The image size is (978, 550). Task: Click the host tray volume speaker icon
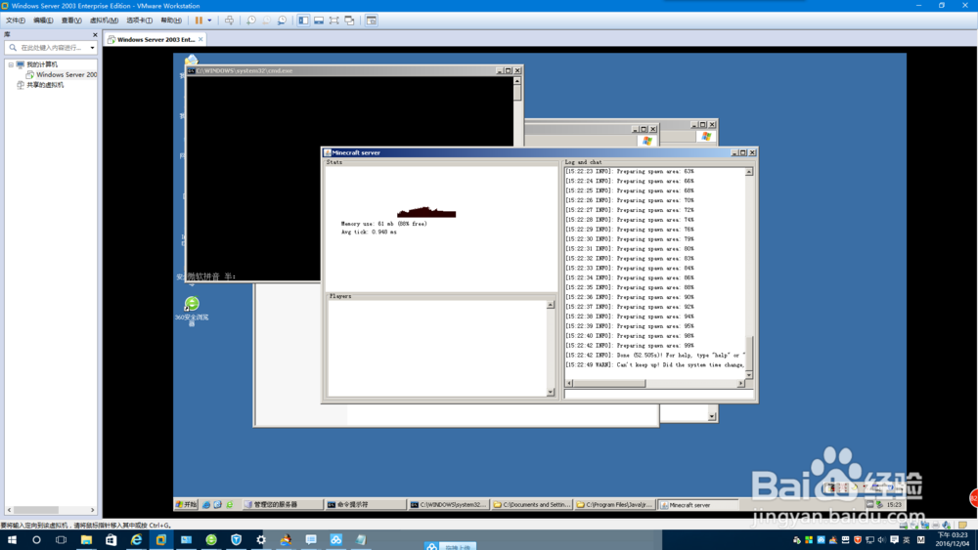[x=881, y=540]
